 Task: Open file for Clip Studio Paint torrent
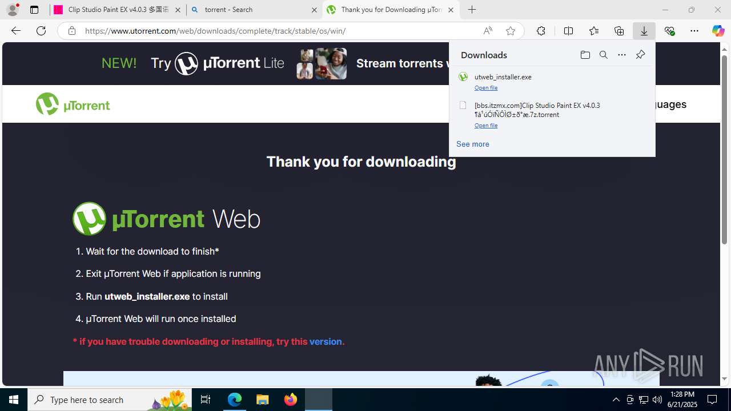coord(486,126)
